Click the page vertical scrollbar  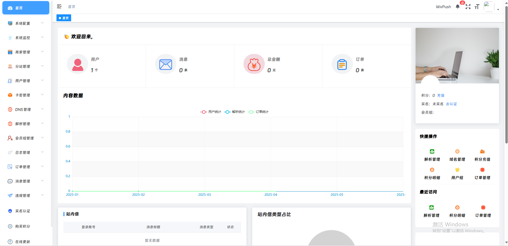506,74
